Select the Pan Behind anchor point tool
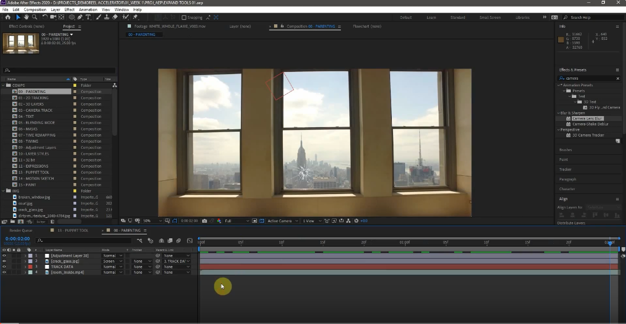Image resolution: width=626 pixels, height=324 pixels. [x=61, y=17]
